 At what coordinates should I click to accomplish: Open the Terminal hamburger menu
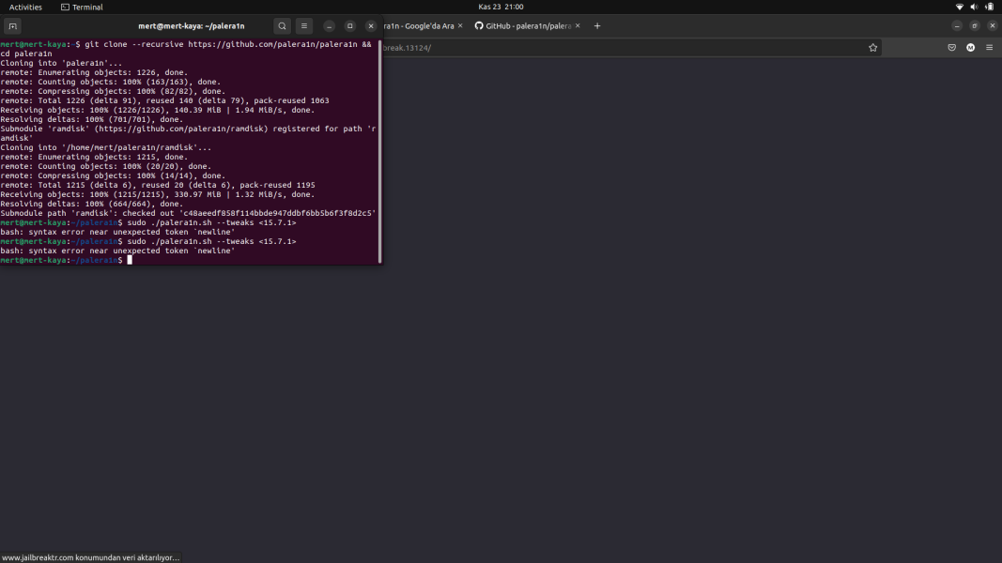click(303, 25)
